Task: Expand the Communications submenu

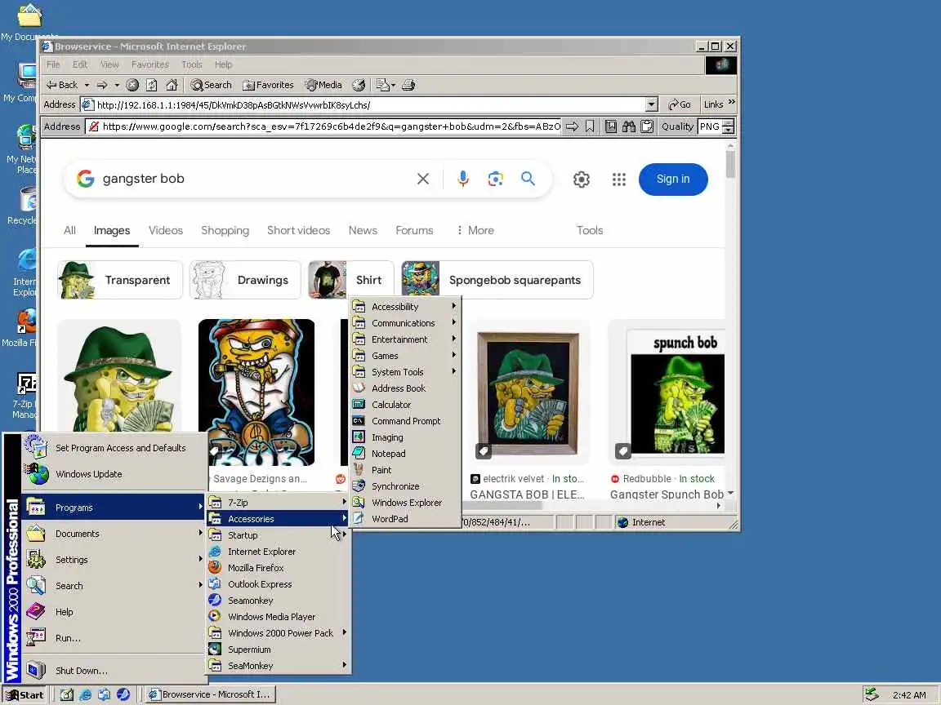Action: click(x=406, y=323)
